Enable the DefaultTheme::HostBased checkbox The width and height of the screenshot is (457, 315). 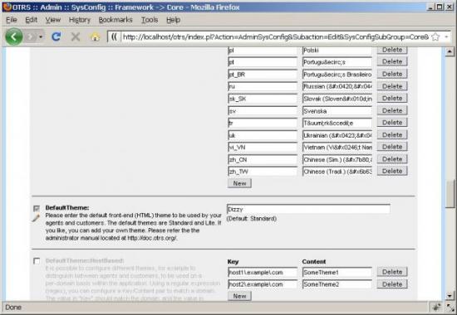[x=37, y=261]
